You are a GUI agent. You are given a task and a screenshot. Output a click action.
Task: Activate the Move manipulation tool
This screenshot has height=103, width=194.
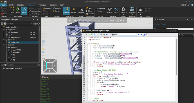point(18,10)
